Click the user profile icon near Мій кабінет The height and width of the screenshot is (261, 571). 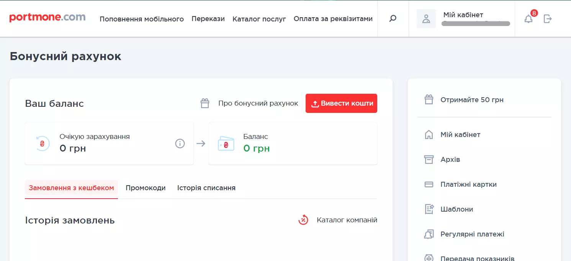point(426,18)
